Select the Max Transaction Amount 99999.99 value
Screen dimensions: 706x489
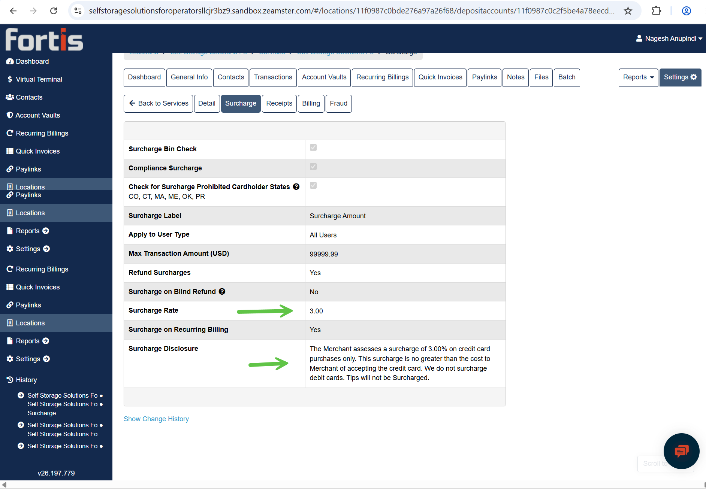pos(324,254)
